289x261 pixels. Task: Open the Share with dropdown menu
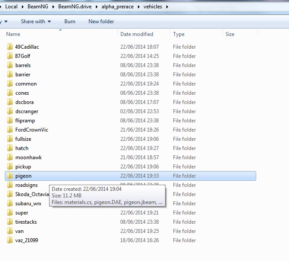pos(36,21)
